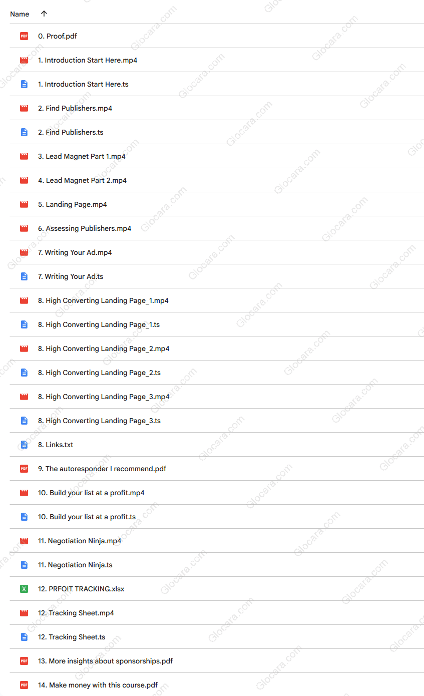Select the text file icon beside 10. Build your list at a profit.ts
The image size is (424, 696).
click(x=24, y=517)
